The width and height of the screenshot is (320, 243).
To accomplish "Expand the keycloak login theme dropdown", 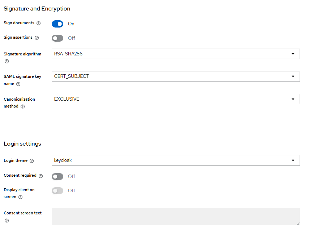I will [175, 160].
